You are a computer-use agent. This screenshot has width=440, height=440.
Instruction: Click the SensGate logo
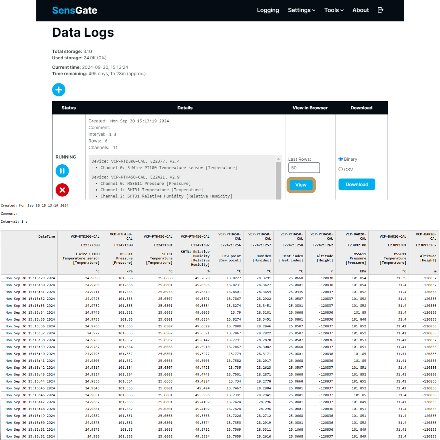[75, 10]
